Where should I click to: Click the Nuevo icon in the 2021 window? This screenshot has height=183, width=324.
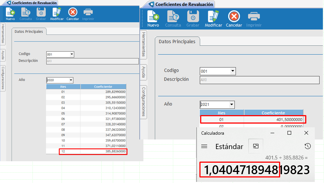pyautogui.click(x=153, y=17)
